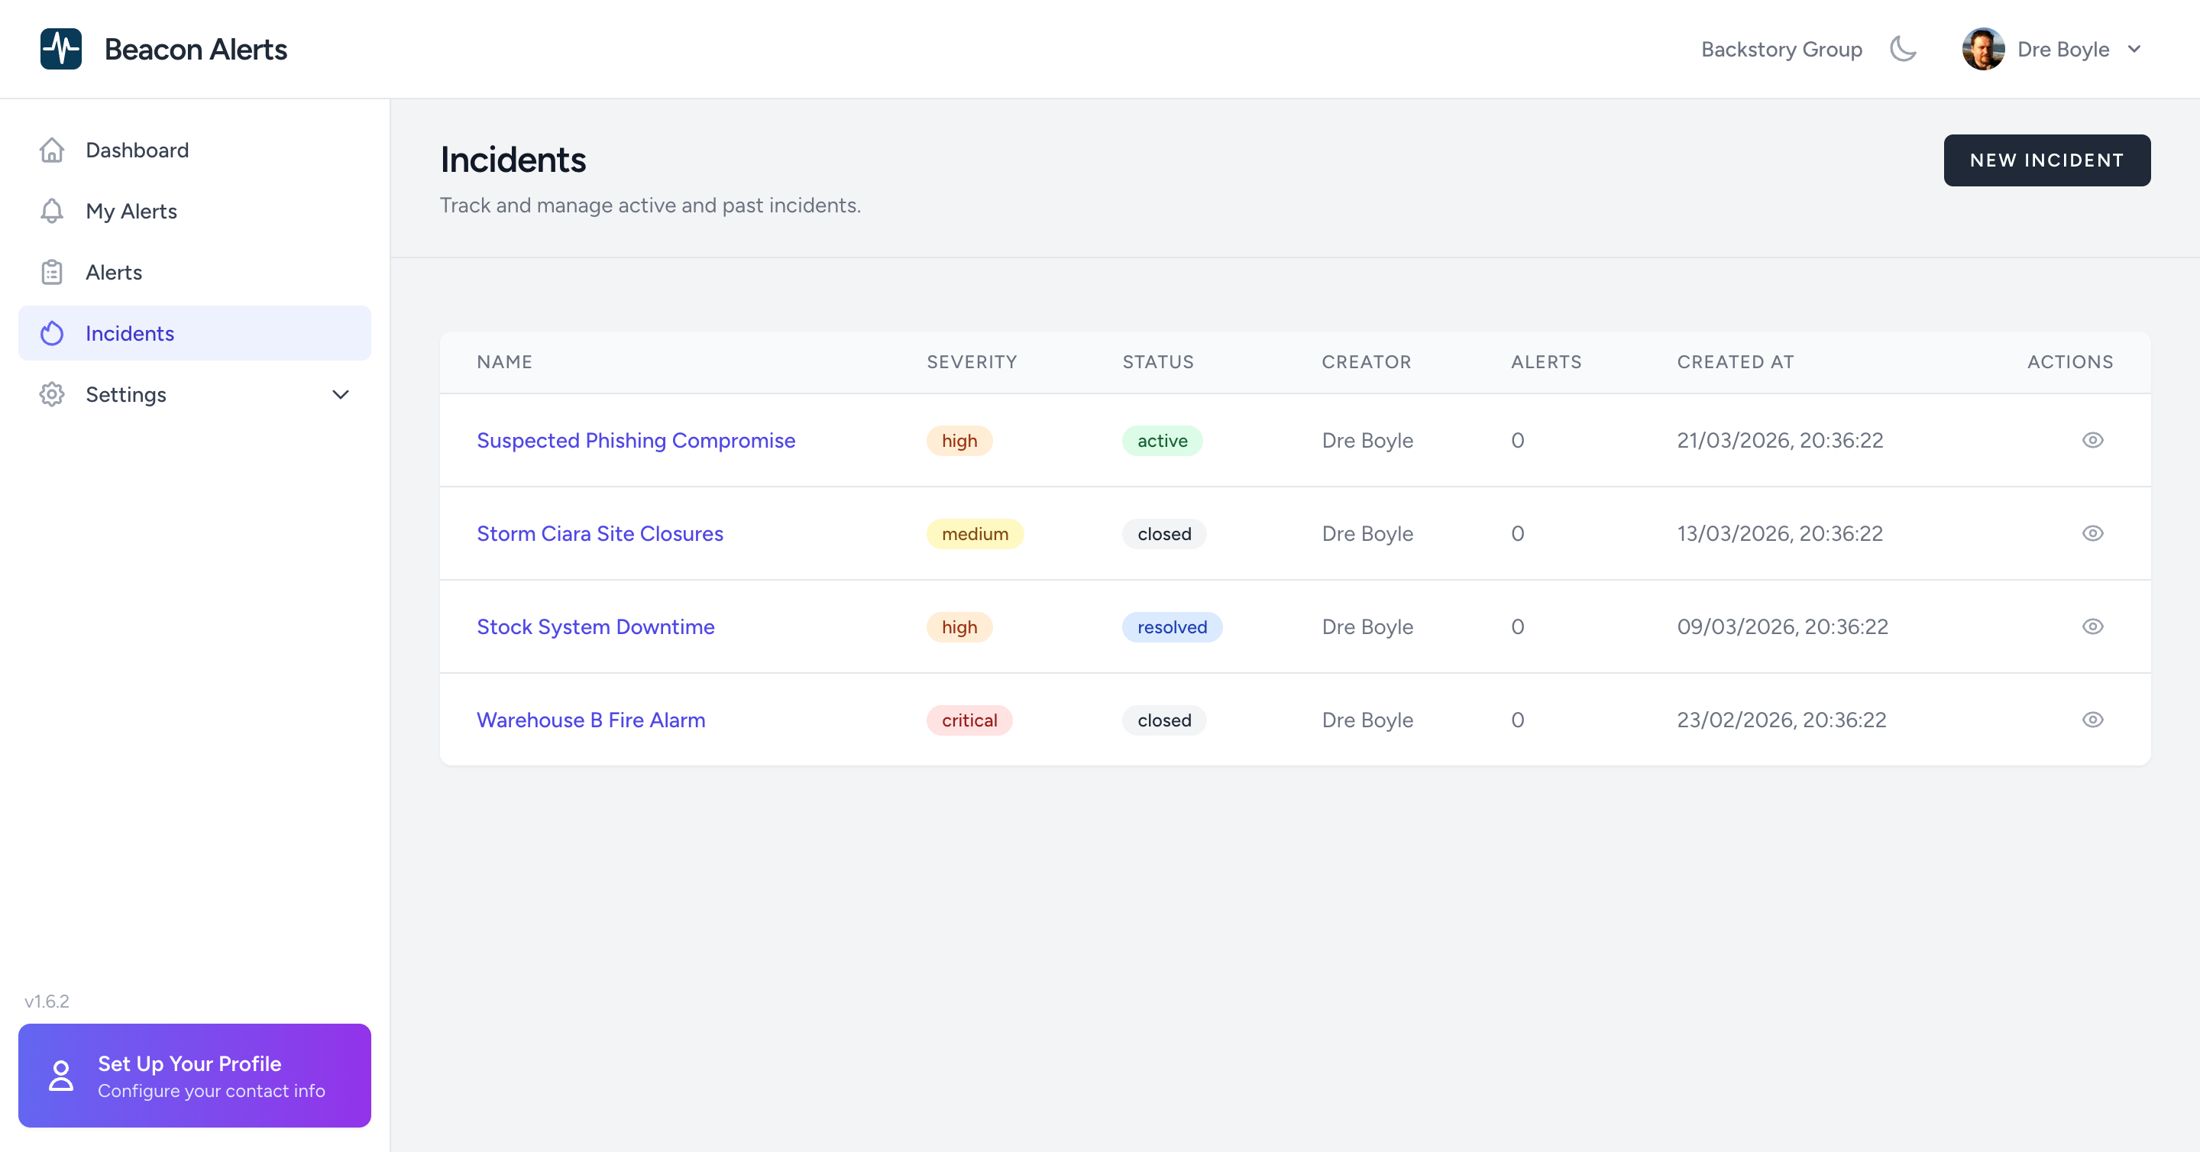Viewport: 2200px width, 1152px height.
Task: View the Warehouse B Fire Alarm eye icon
Action: click(x=2092, y=720)
